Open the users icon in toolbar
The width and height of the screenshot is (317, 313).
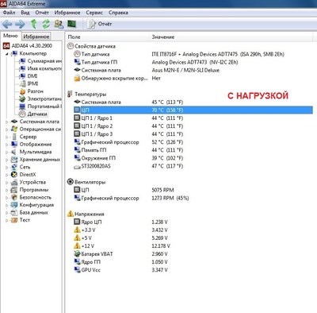[59, 24]
